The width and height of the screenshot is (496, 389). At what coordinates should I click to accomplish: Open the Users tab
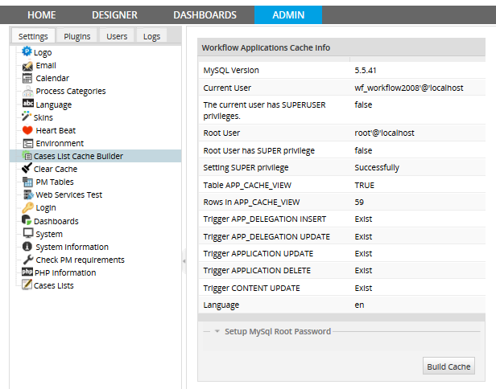[117, 36]
